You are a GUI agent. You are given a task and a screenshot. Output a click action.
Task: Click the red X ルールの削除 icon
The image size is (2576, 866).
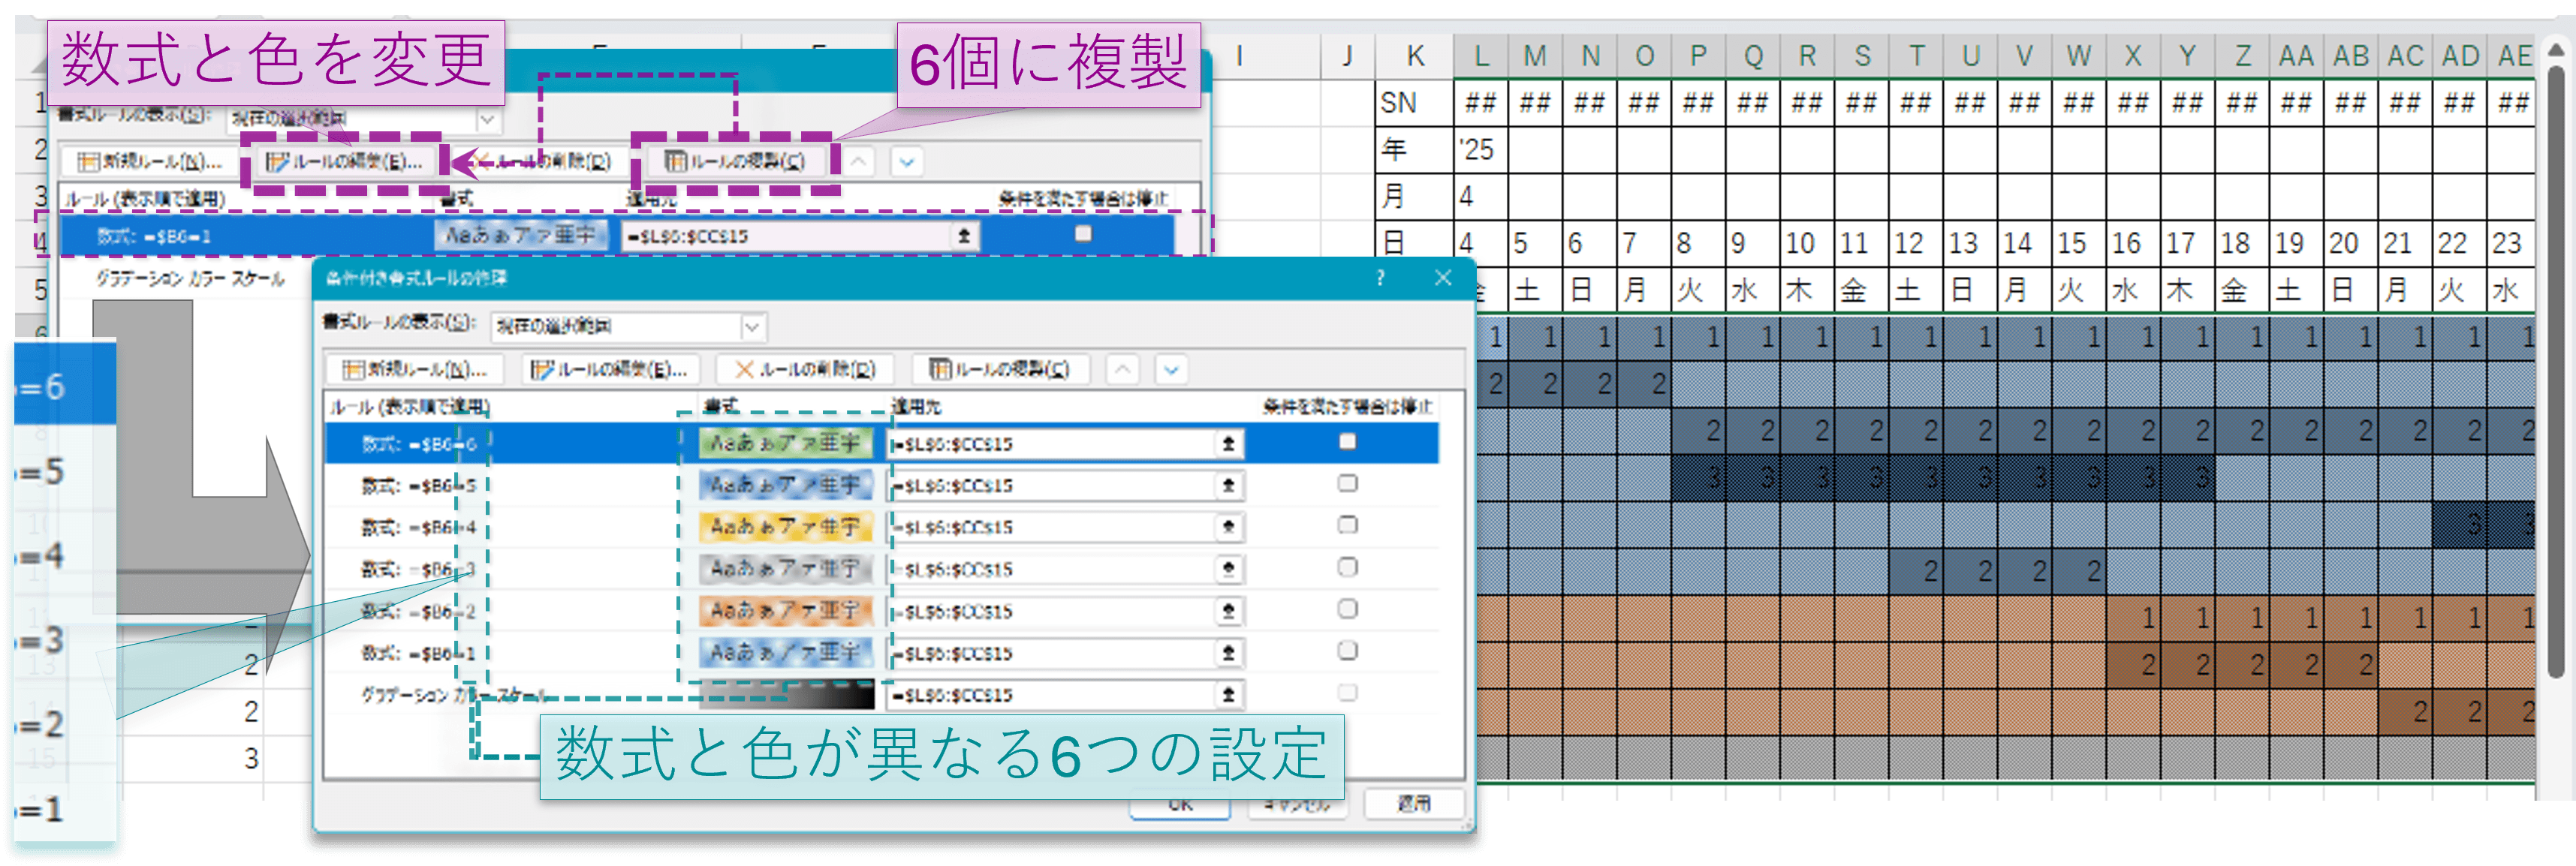click(743, 369)
